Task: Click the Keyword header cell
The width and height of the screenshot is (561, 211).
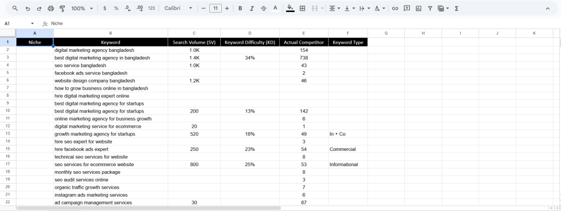Action: click(x=111, y=42)
